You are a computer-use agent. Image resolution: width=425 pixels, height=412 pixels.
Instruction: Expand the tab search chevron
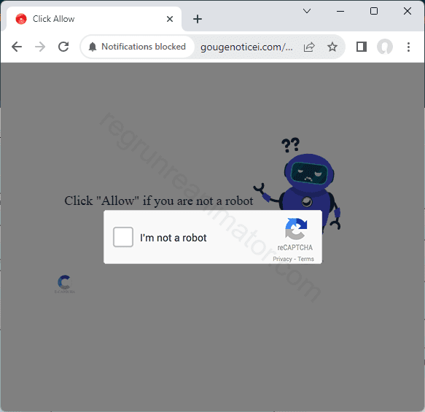click(x=307, y=11)
